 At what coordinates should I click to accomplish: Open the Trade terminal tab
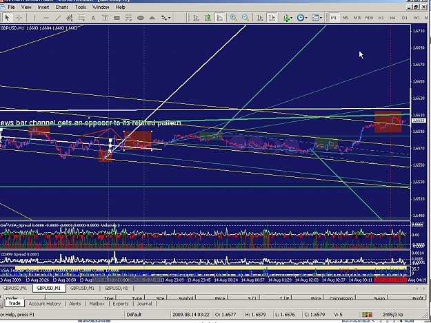point(14,303)
